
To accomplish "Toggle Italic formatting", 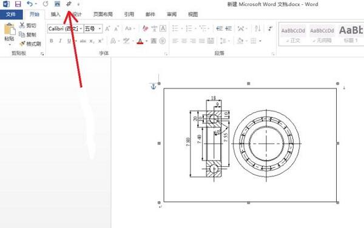I will point(60,41).
